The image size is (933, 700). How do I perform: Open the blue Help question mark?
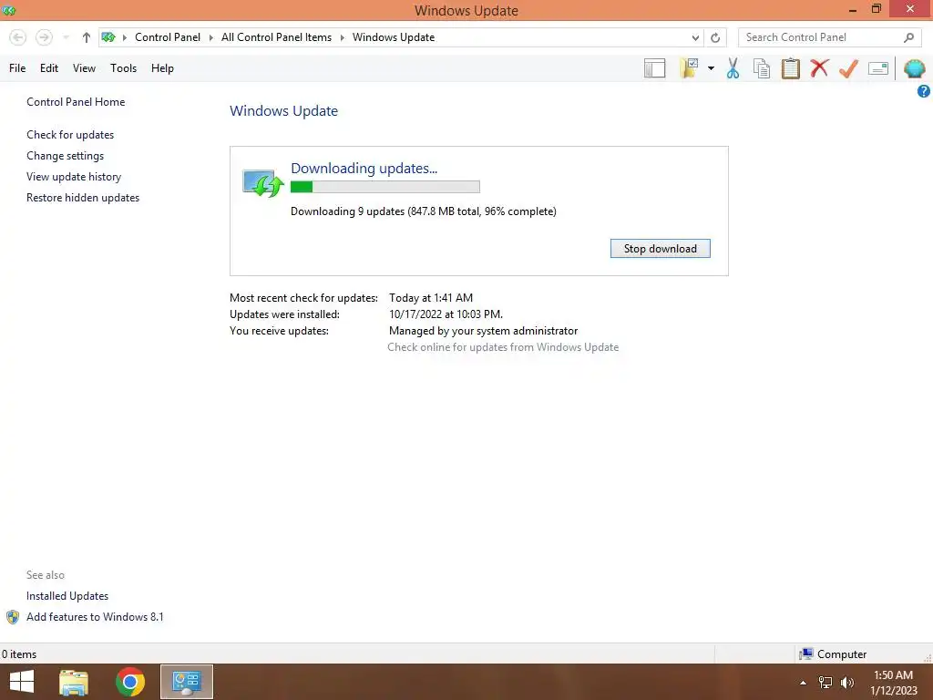[924, 91]
